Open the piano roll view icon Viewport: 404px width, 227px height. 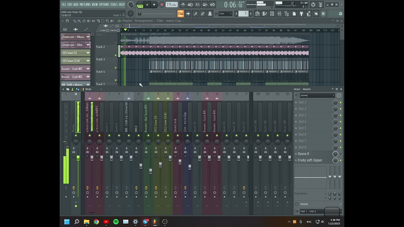point(265,14)
